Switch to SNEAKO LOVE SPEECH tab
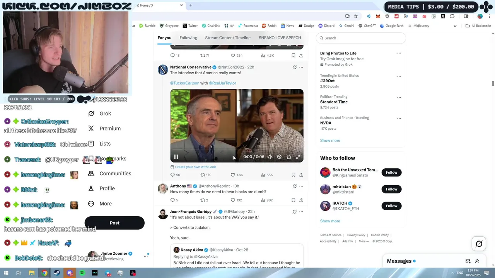This screenshot has width=495, height=278. click(x=280, y=38)
